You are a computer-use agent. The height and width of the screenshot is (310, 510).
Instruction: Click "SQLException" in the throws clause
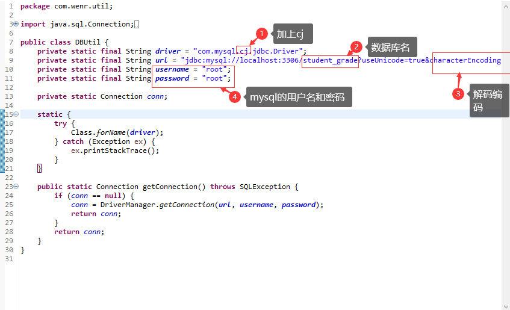click(x=265, y=187)
